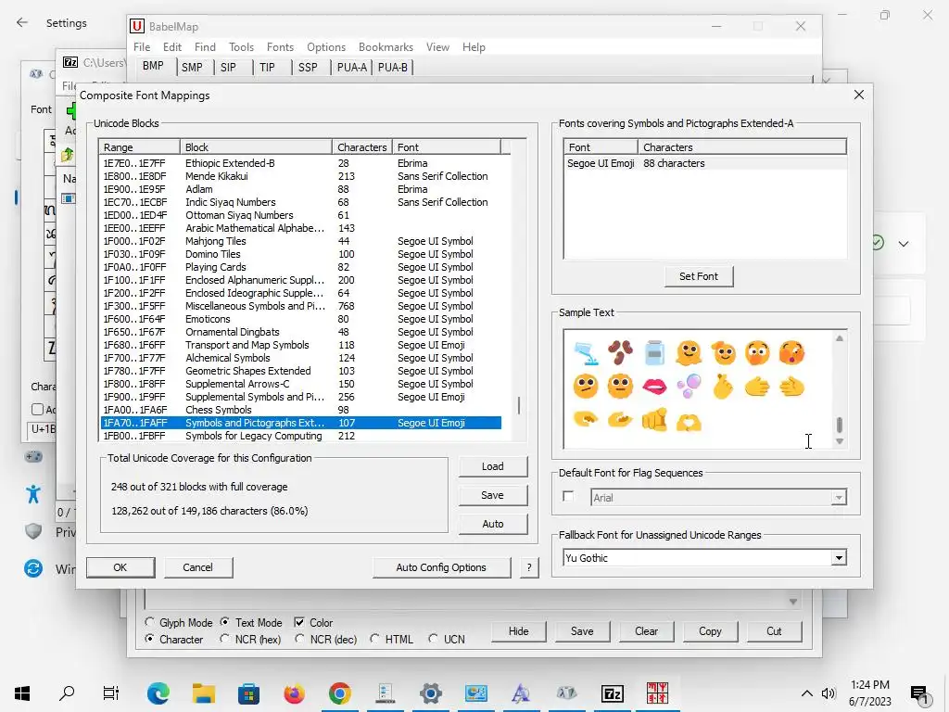Open the Tools menu in BabelMap
949x712 pixels.
pyautogui.click(x=241, y=47)
